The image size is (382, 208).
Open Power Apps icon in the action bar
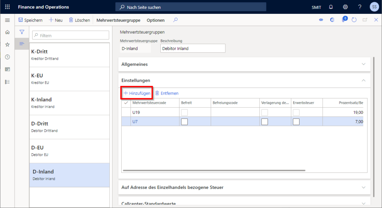[321, 20]
